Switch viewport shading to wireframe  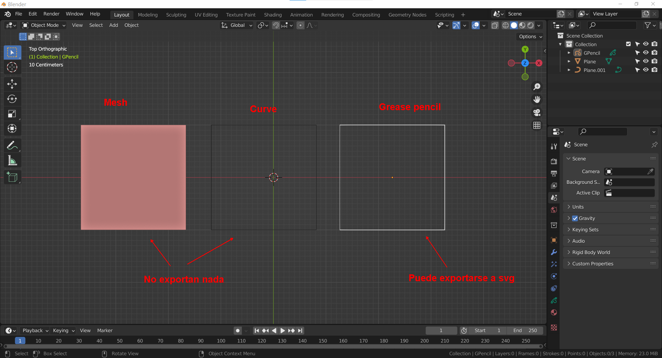[x=505, y=25]
